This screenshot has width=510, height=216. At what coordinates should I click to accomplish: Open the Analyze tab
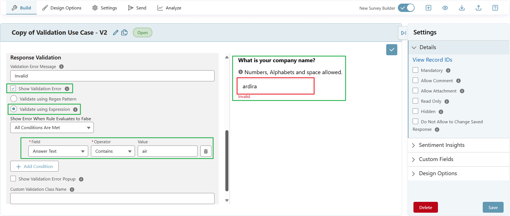(x=169, y=8)
